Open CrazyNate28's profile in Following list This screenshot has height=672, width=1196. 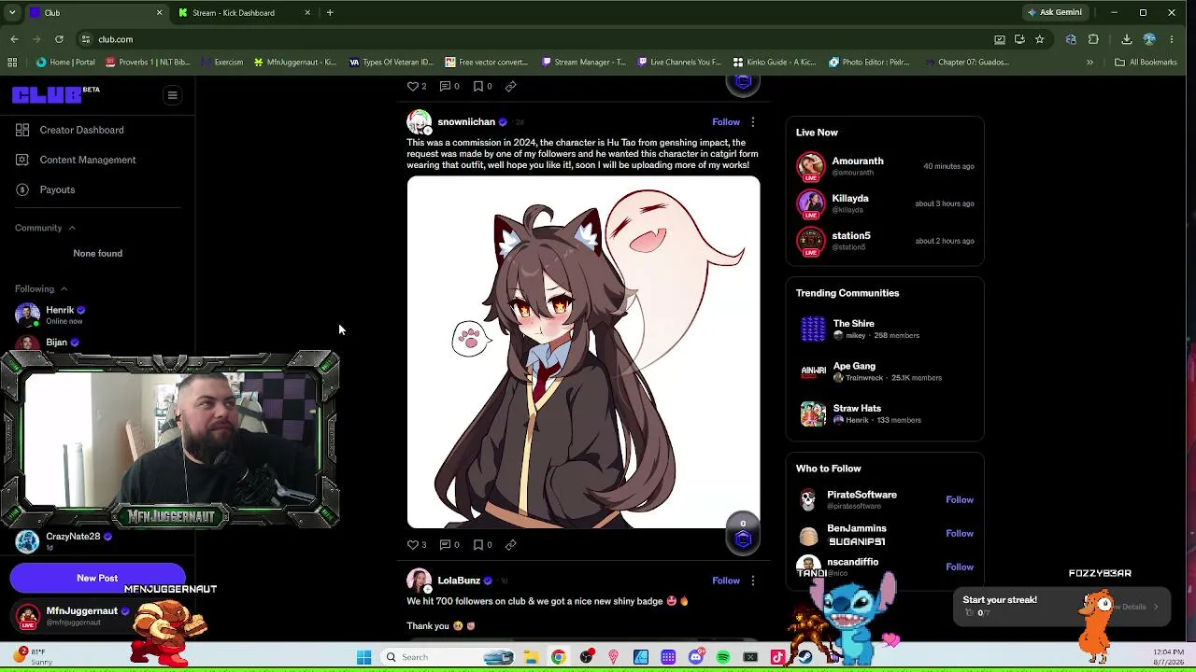(x=73, y=537)
